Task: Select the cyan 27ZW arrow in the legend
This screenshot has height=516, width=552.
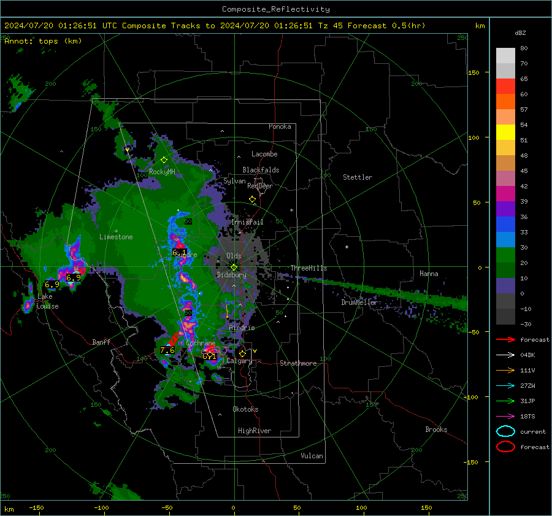Action: pos(505,386)
